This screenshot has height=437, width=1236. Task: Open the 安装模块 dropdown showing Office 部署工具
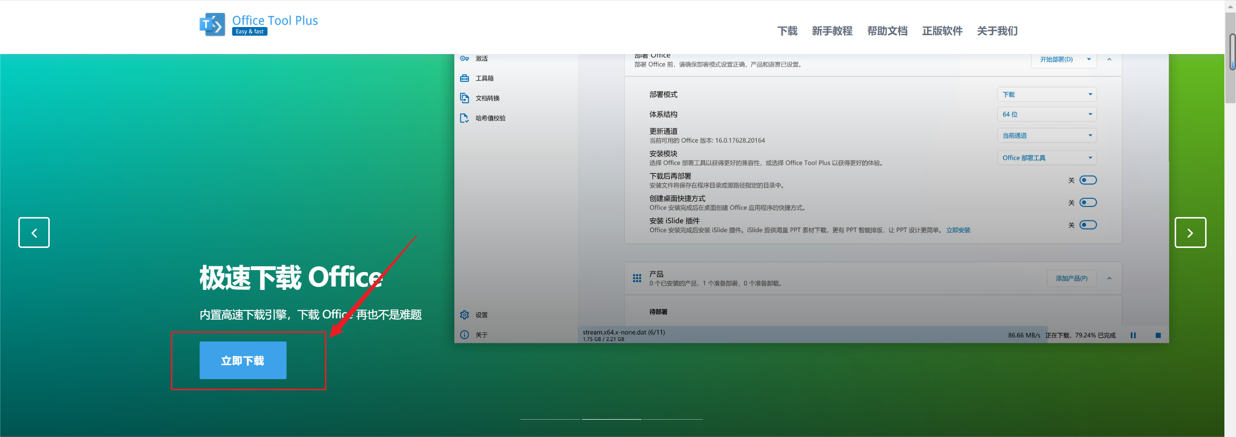pos(1047,158)
